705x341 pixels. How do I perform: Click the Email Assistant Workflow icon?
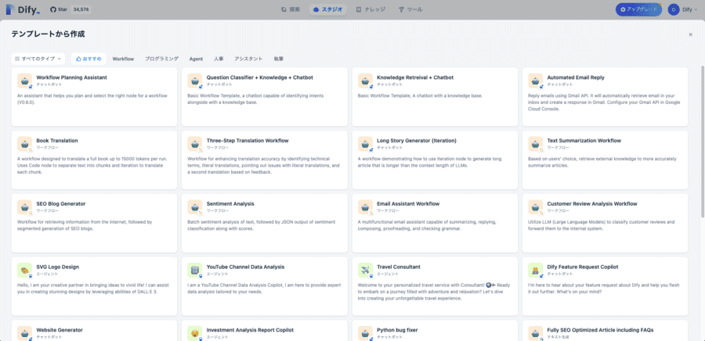coord(365,207)
